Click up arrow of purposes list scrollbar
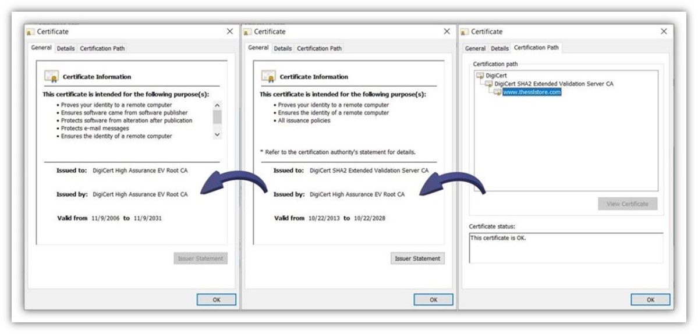698x334 pixels. [x=217, y=105]
